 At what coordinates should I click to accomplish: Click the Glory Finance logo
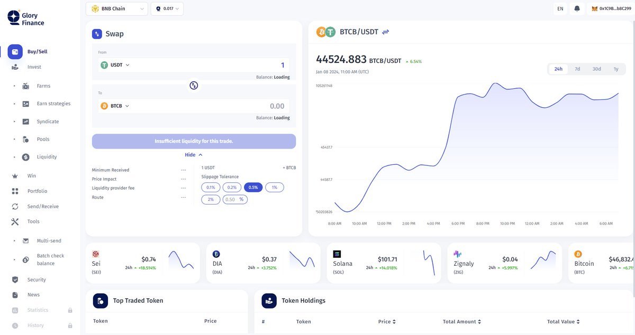pos(26,17)
